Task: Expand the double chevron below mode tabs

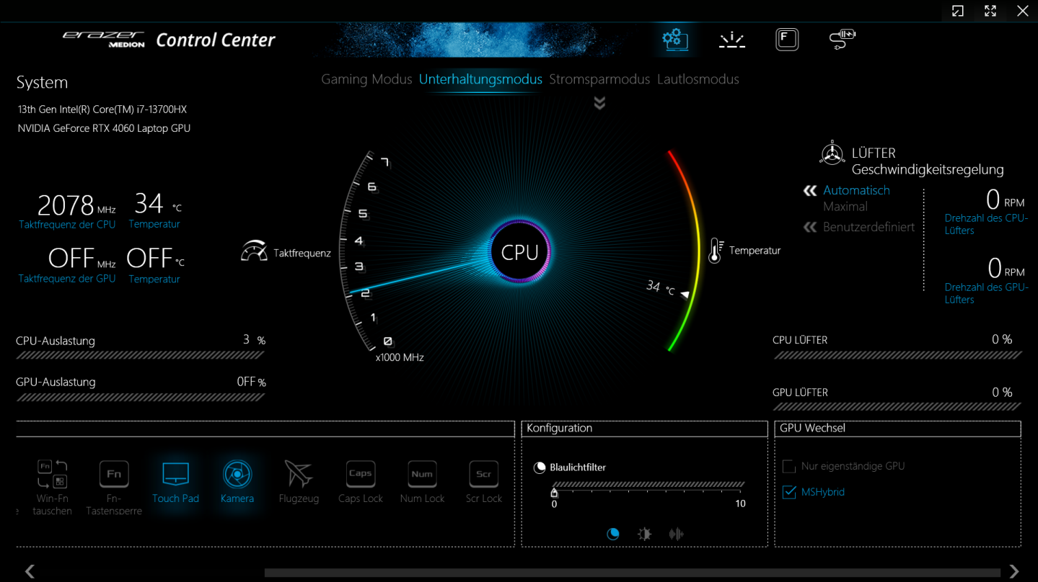Action: pos(599,104)
